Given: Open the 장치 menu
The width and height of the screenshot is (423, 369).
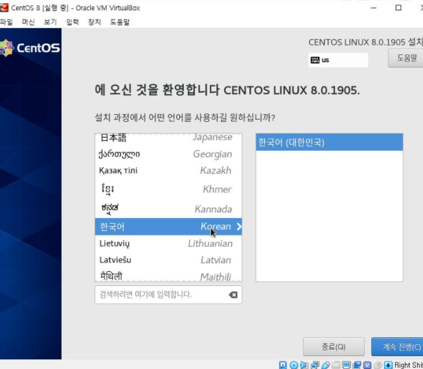Looking at the screenshot, I should (x=95, y=22).
